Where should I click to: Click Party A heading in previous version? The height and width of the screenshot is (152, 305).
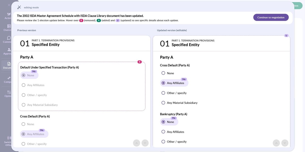tap(27, 57)
